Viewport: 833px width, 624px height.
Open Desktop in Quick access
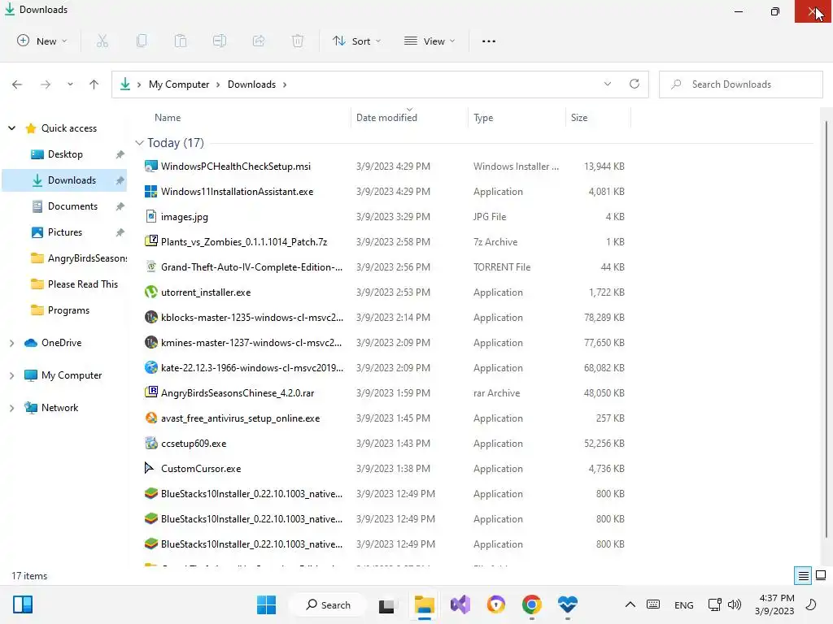pyautogui.click(x=65, y=154)
